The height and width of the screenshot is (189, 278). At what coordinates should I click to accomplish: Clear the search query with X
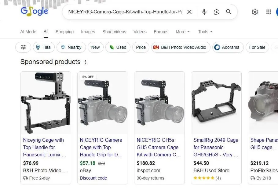point(189,12)
